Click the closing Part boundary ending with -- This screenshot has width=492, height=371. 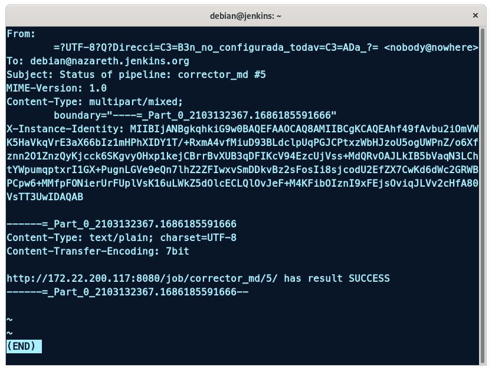[x=127, y=292]
